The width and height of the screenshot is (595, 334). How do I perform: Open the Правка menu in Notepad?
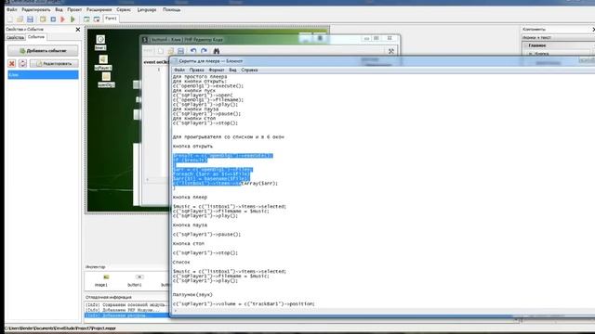196,71
